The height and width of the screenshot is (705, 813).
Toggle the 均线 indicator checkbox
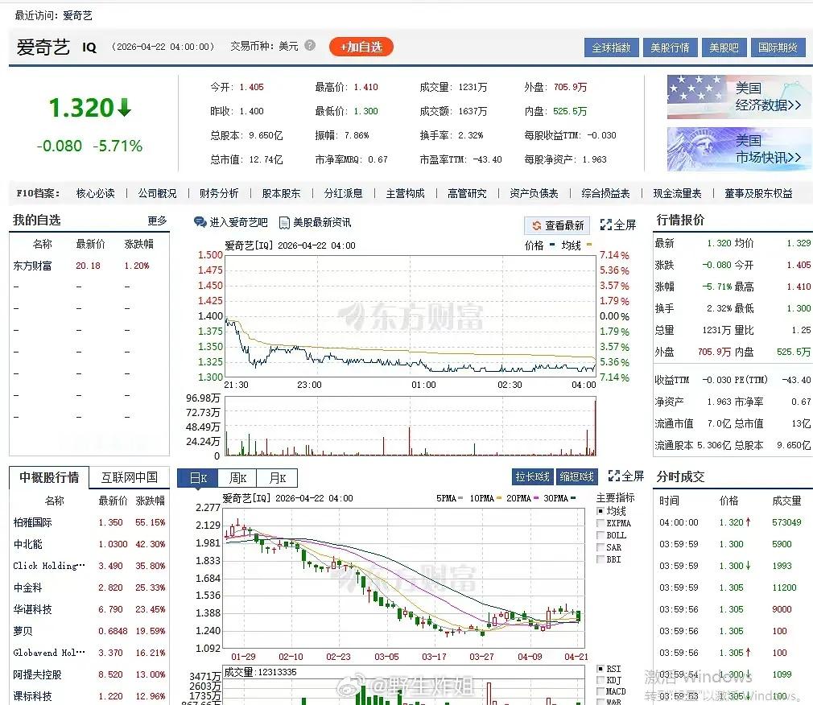click(600, 511)
